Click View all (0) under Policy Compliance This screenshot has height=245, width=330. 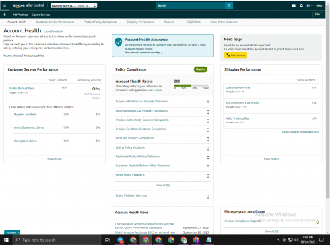[162, 186]
